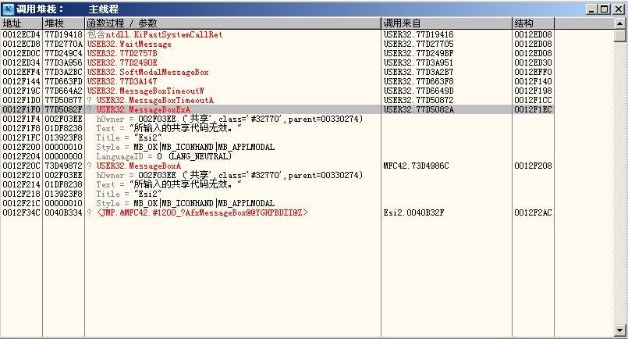628x339 pixels.
Task: Click frame value 0012ED30
Action: (x=533, y=62)
